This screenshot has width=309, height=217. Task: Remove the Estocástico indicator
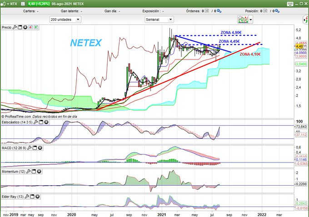point(46,122)
